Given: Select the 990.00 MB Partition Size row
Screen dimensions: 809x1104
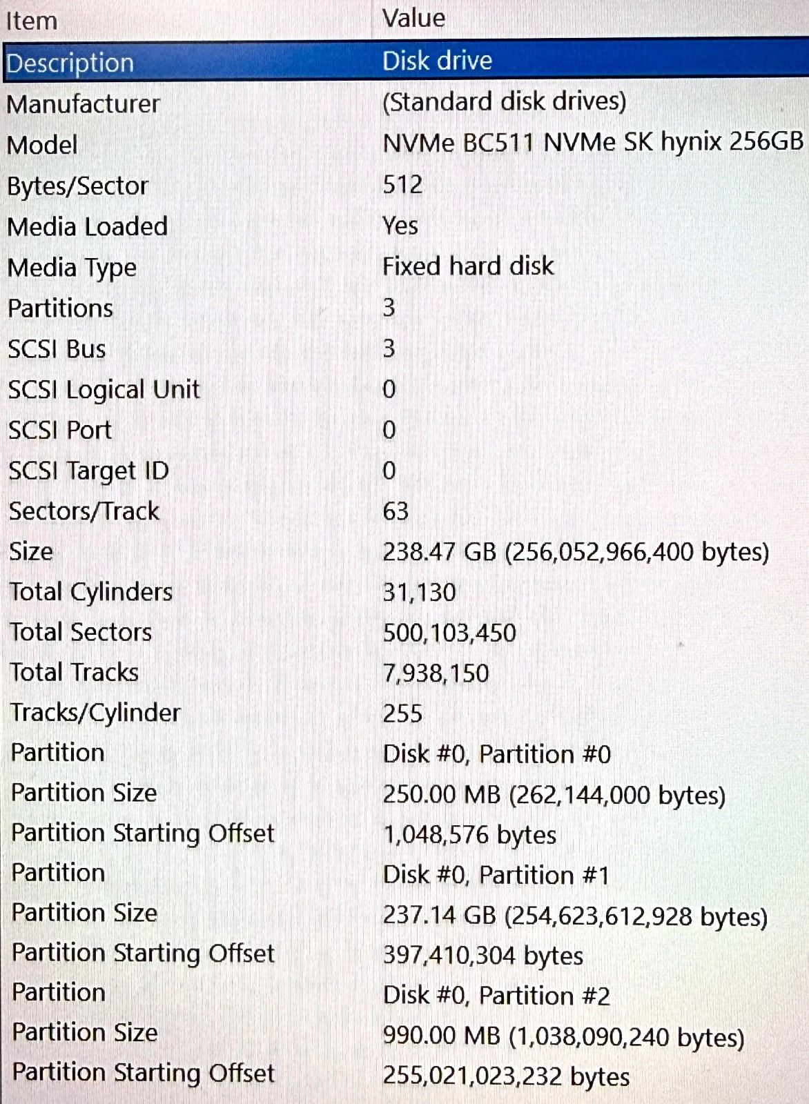Looking at the screenshot, I should (404, 1034).
